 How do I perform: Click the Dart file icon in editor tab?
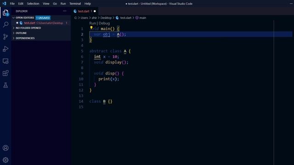pos(75,11)
